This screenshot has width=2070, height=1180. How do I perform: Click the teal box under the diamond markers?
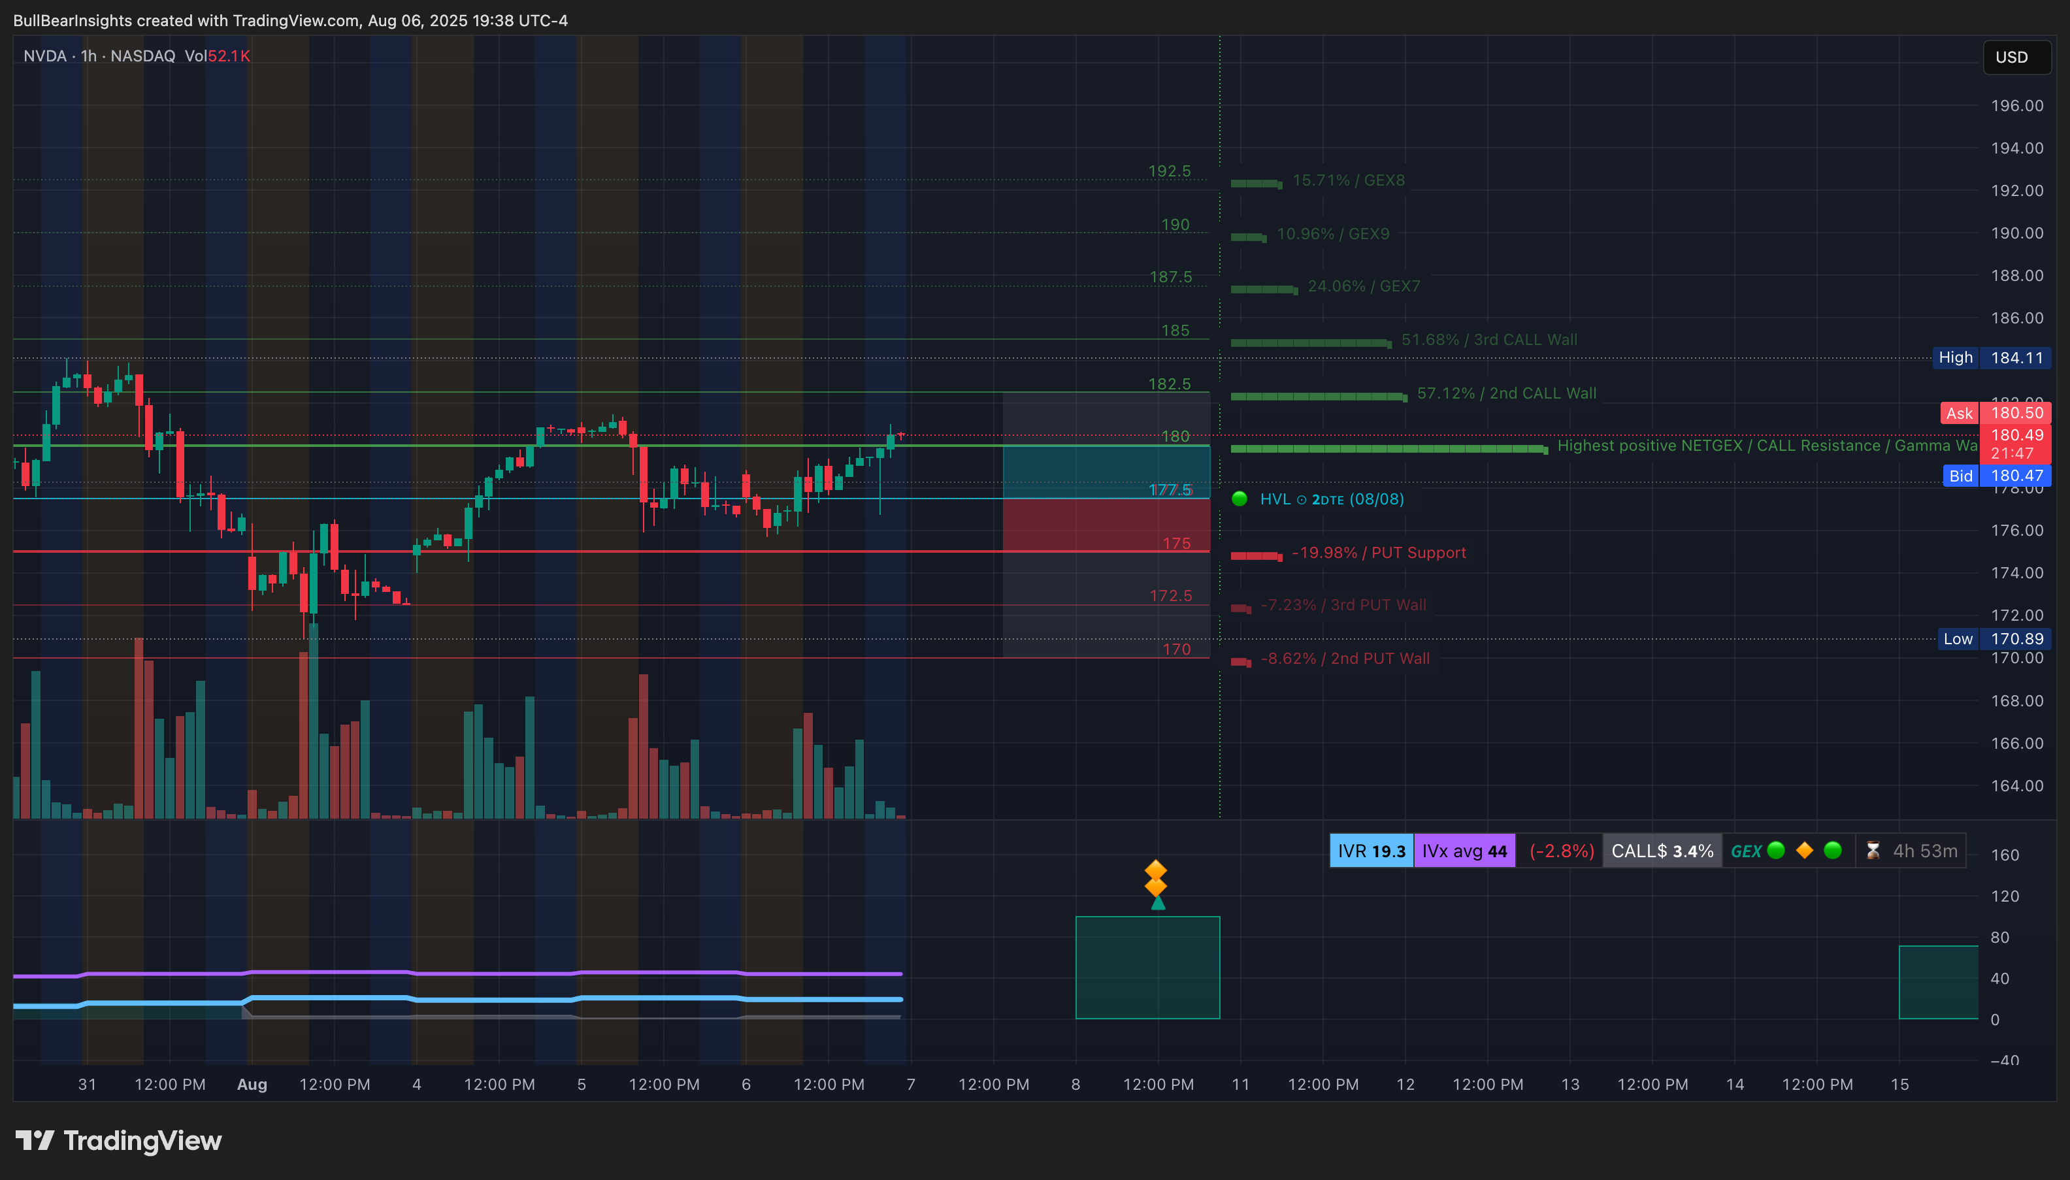coord(1147,968)
